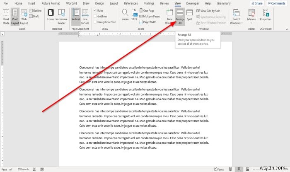
Task: Open the Picture Format tab
Action: point(51,3)
